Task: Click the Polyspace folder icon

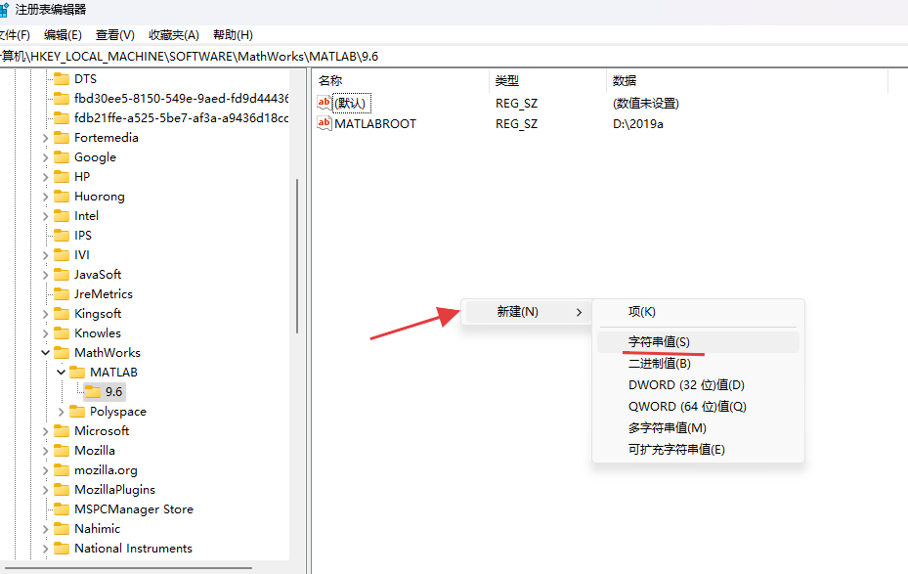Action: 77,412
